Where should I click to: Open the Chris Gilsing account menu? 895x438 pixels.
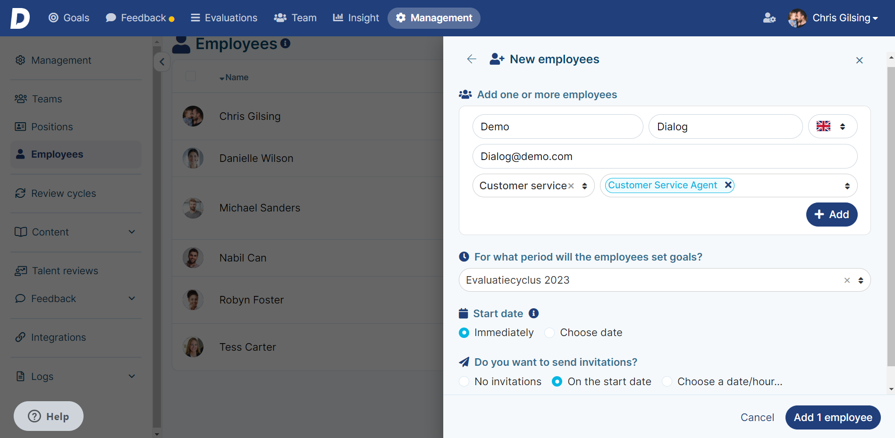click(x=845, y=18)
